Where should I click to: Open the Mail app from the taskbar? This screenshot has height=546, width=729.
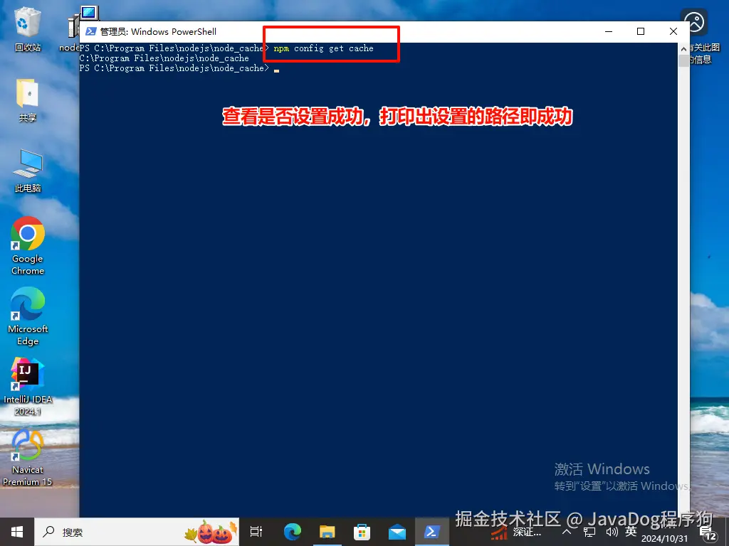[397, 532]
